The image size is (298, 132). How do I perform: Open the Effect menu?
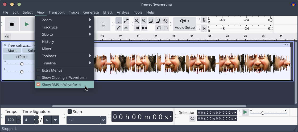click(x=108, y=12)
